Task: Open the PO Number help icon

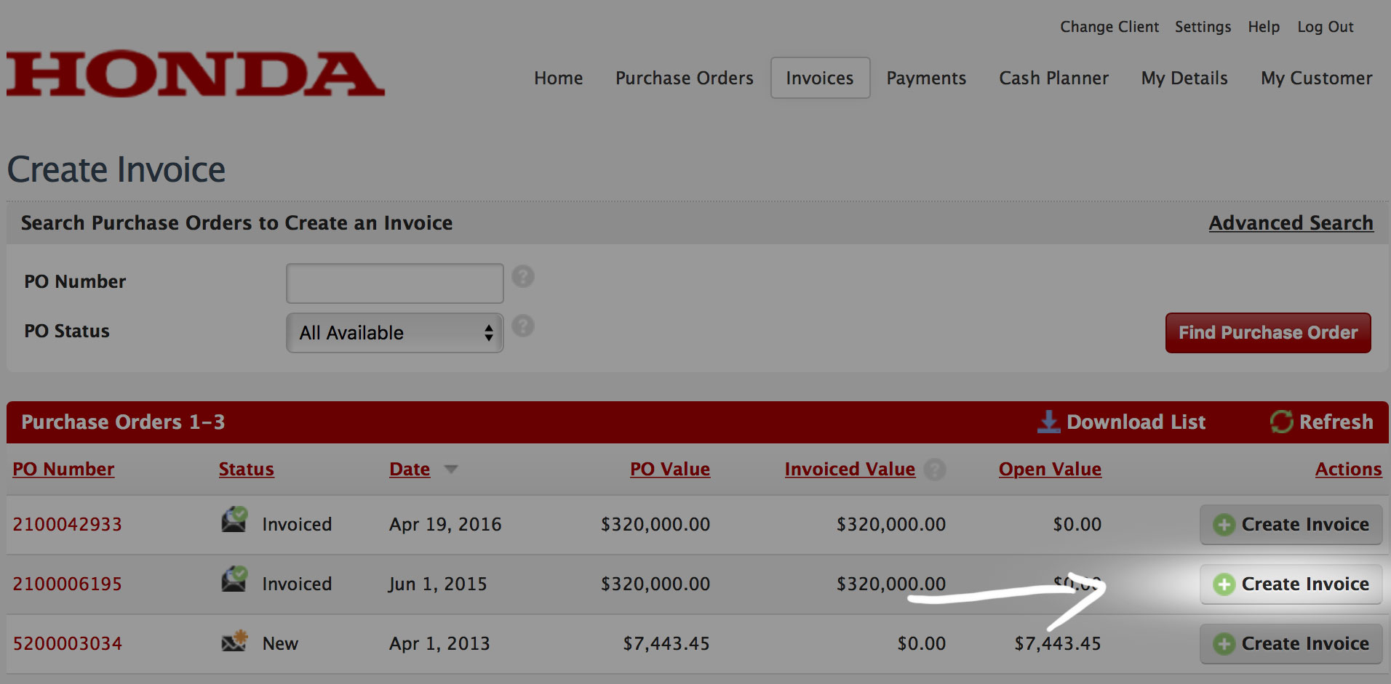Action: tap(523, 276)
